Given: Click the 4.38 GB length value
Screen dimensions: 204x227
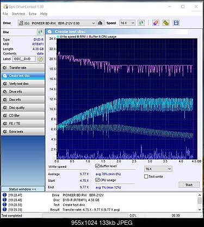Looking at the screenshot, I should click(38, 49).
